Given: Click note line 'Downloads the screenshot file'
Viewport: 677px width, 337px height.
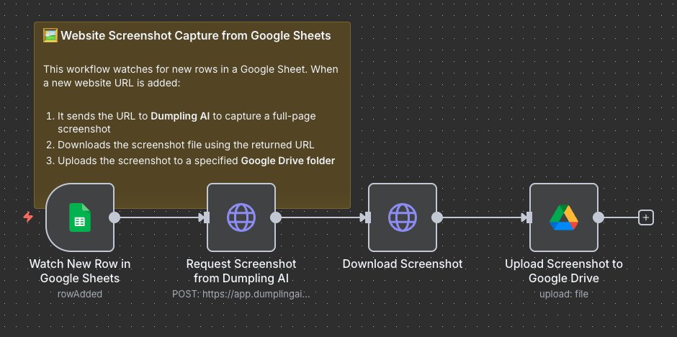Looking at the screenshot, I should [186, 145].
